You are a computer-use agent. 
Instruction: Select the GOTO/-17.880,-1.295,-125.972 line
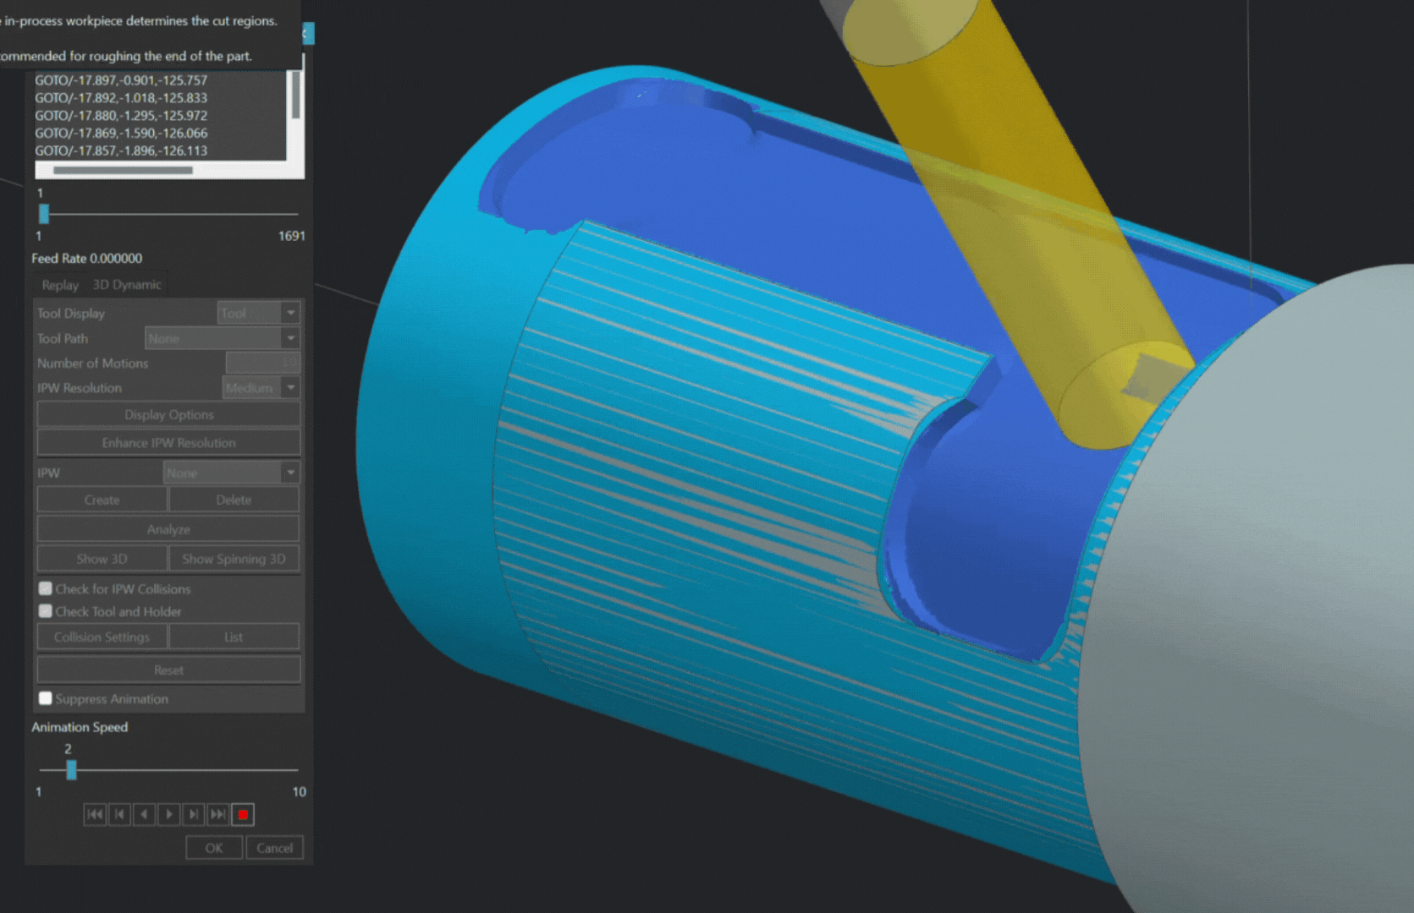[121, 115]
